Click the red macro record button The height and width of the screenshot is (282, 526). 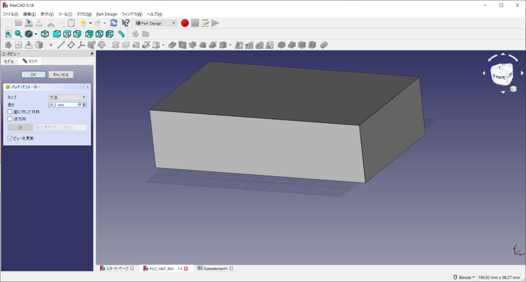(x=184, y=23)
